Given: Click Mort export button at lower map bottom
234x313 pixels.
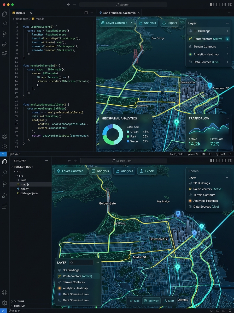Looking at the screenshot, I should [169, 301].
